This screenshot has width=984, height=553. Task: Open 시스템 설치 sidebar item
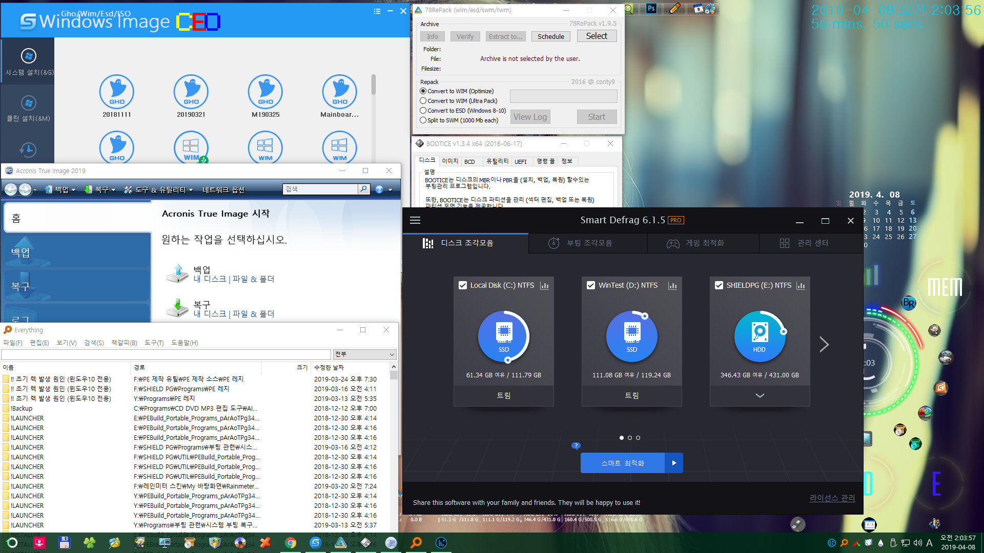pyautogui.click(x=29, y=61)
